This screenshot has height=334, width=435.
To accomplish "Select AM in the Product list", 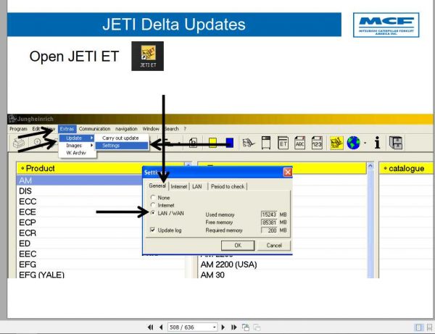I will click(x=80, y=180).
